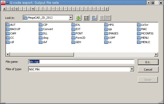Select the EXL folder

[76, 25]
